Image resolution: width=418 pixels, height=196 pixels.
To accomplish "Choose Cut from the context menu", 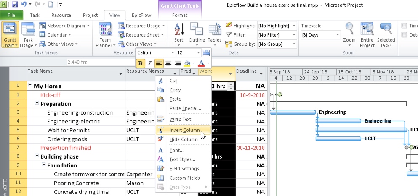I will [184, 81].
